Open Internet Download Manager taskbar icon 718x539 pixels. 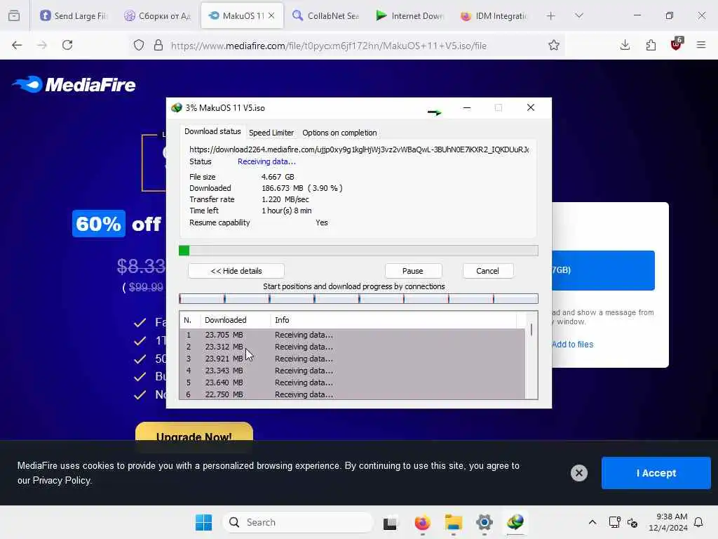click(x=515, y=522)
